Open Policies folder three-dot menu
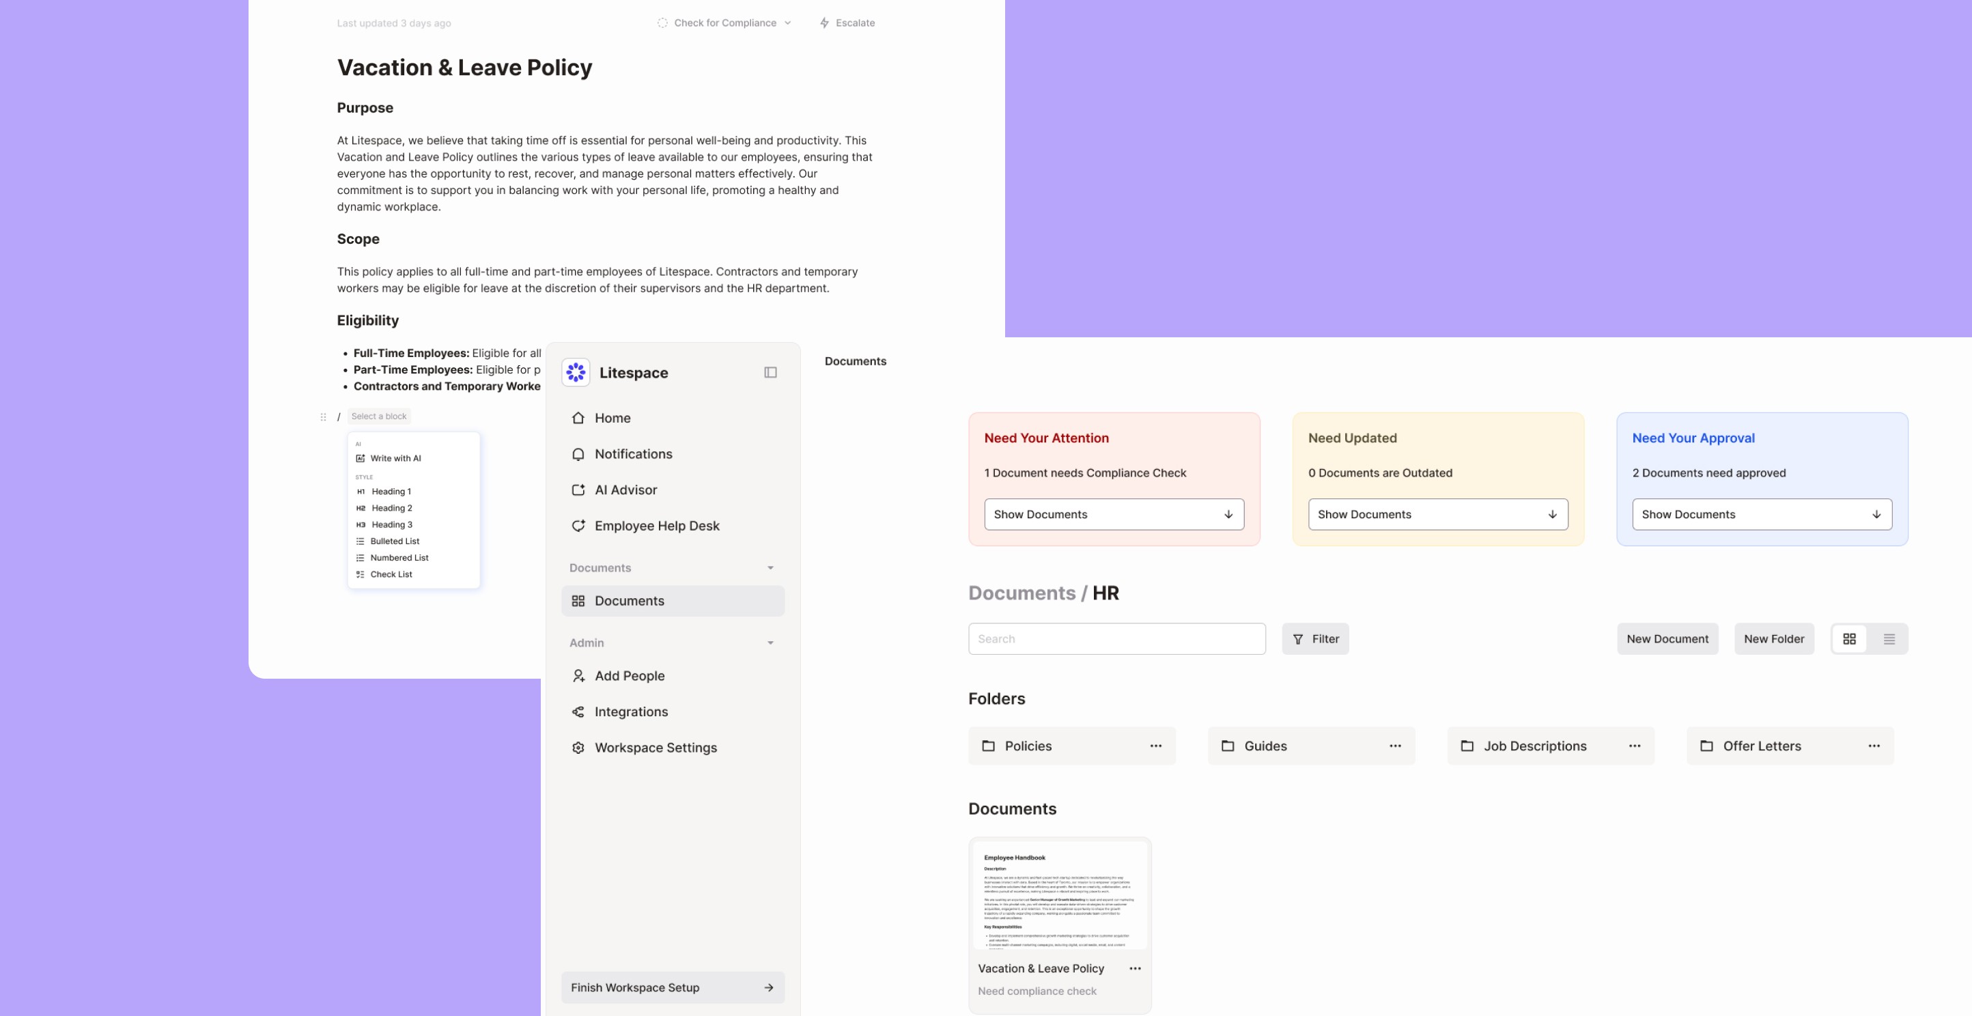Viewport: 1972px width, 1016px height. coord(1155,746)
